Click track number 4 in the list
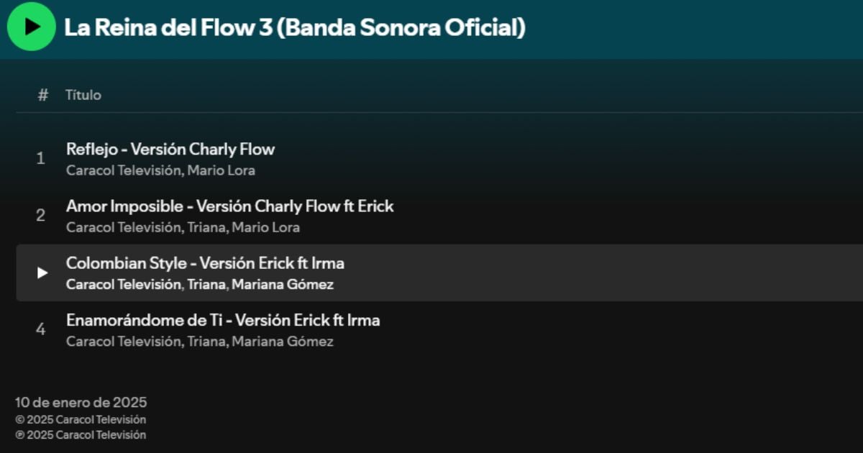The width and height of the screenshot is (863, 453). coord(41,329)
